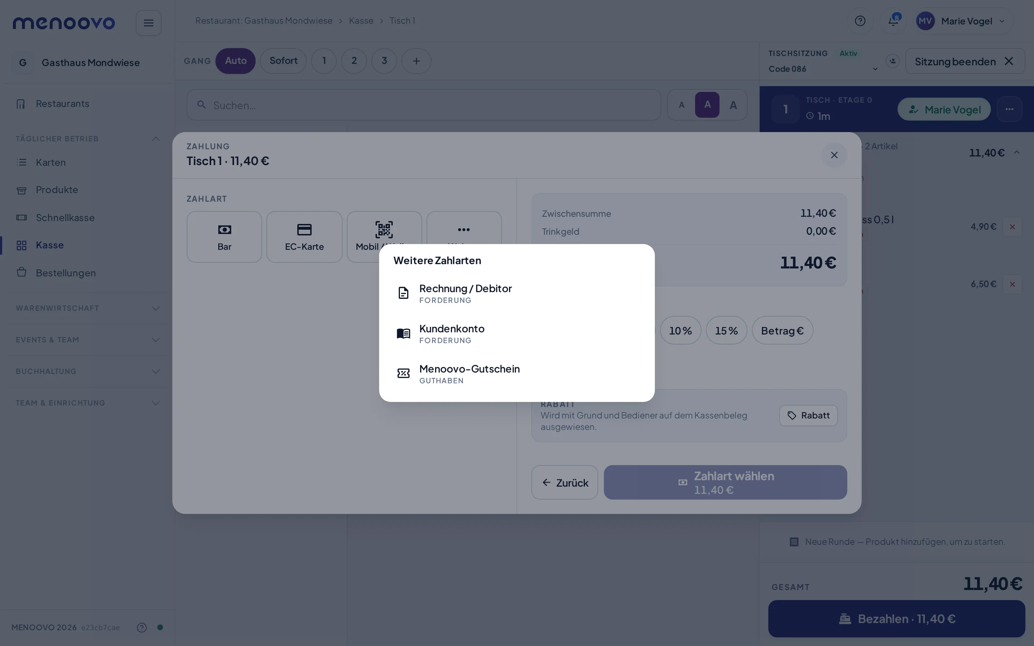
Task: Click Bezahlen · 11,40 € button
Action: click(896, 619)
